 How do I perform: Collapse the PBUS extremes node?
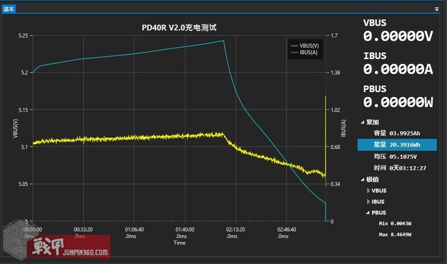(368, 213)
